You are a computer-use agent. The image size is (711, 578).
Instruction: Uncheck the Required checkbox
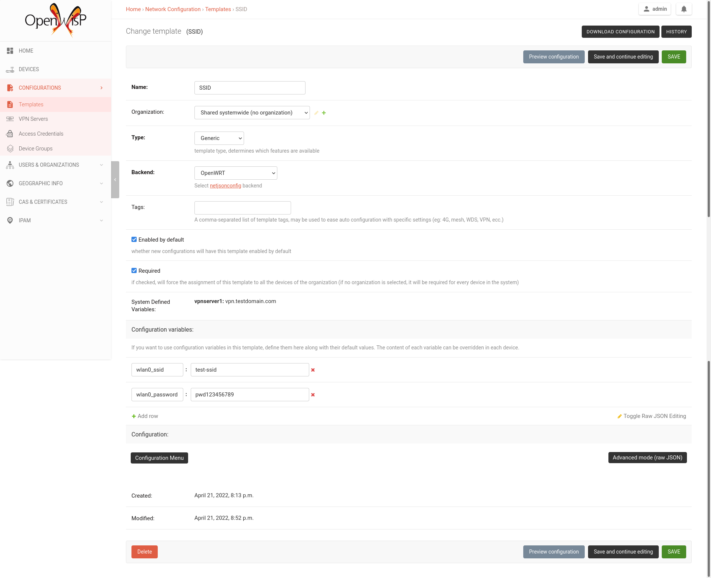pos(134,271)
